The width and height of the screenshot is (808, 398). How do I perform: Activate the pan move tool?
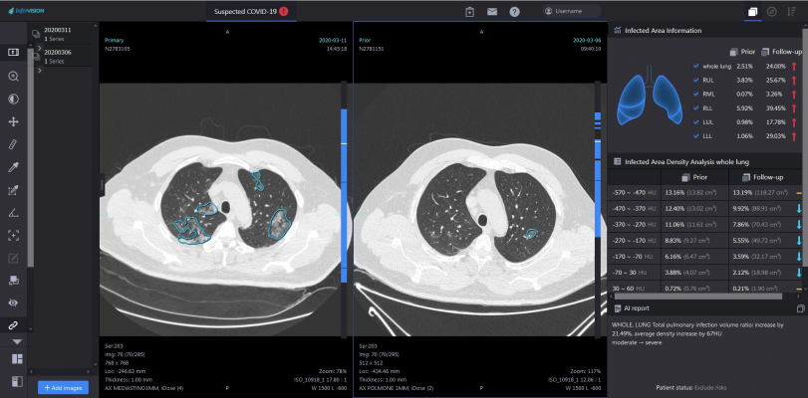click(x=14, y=121)
